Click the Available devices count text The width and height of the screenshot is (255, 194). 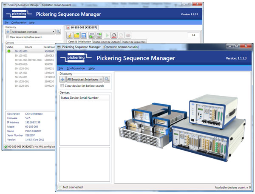click(233, 188)
